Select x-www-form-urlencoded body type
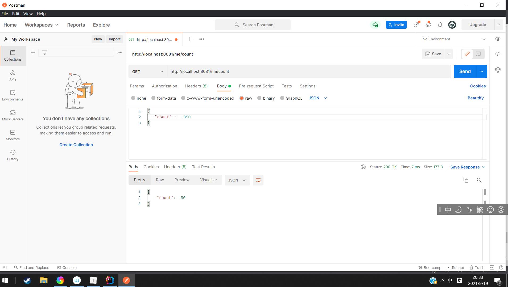 [x=183, y=98]
